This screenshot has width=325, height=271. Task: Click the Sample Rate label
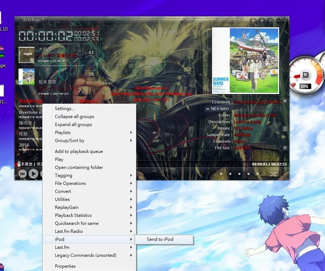click(218, 135)
